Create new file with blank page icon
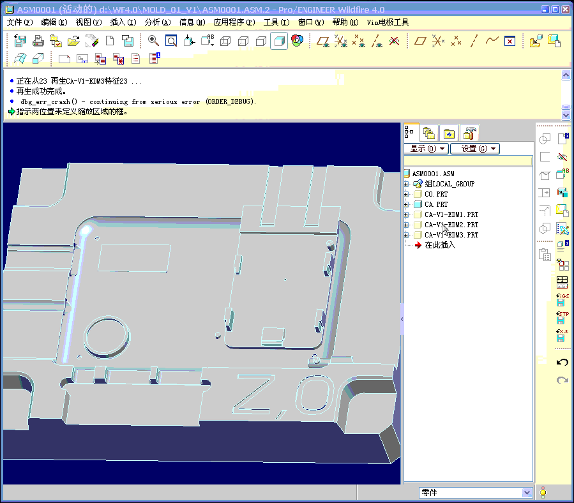The height and width of the screenshot is (503, 574). pyautogui.click(x=109, y=41)
